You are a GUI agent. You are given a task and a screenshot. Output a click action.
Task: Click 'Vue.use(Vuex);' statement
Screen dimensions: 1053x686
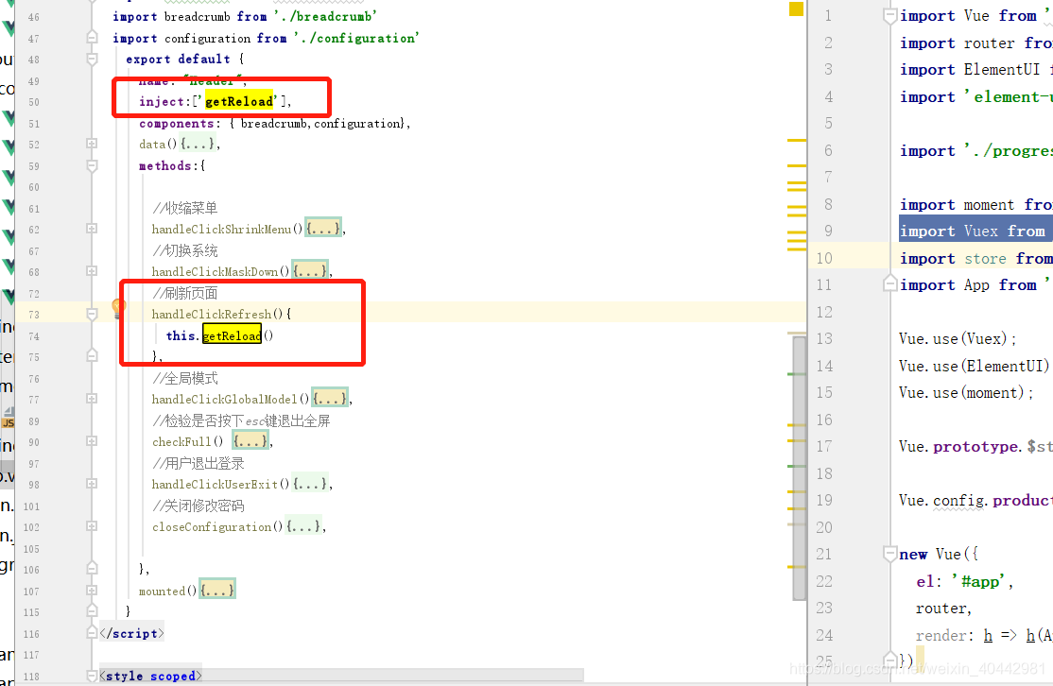click(958, 339)
